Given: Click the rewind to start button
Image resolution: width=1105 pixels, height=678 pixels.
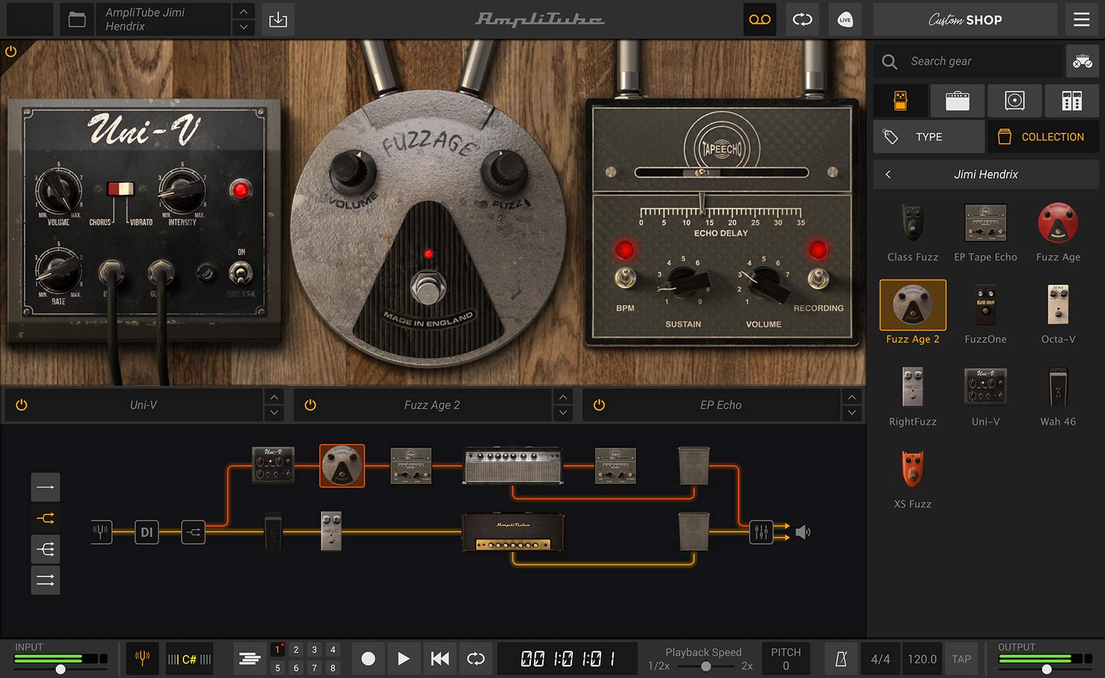Looking at the screenshot, I should pyautogui.click(x=439, y=658).
